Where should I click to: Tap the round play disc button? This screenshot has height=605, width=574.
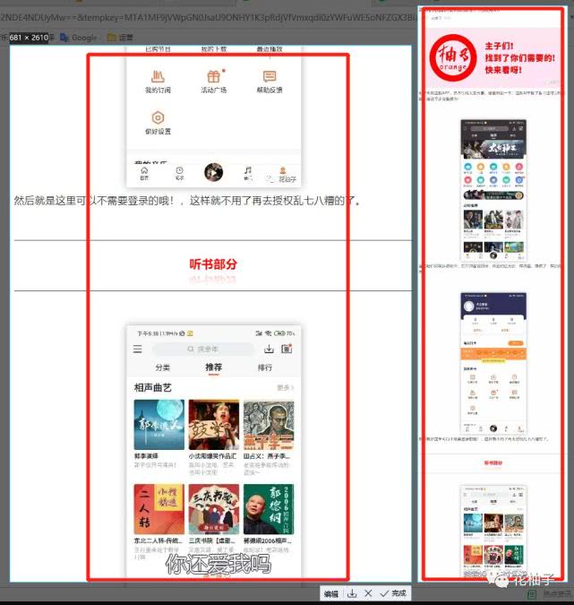click(213, 172)
